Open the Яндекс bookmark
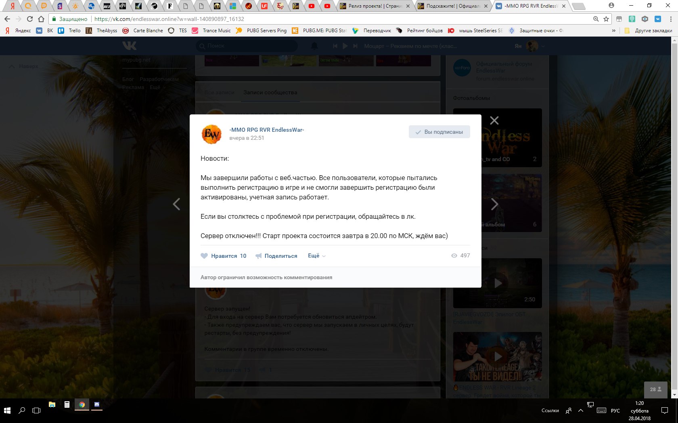Viewport: 678px width, 423px height. pos(18,31)
